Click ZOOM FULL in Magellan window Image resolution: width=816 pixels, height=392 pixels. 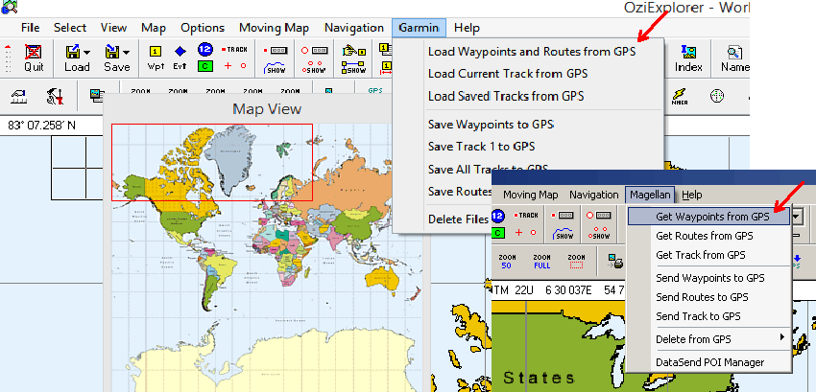click(x=541, y=262)
